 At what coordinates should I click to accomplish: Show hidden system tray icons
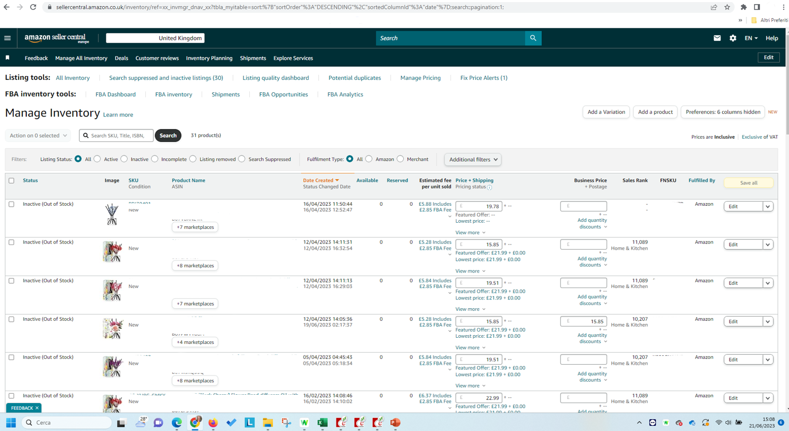pos(639,423)
